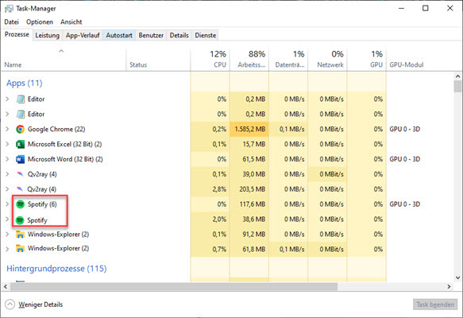This screenshot has width=463, height=318.
Task: Click the Task-Manager title bar icon
Action: click(x=9, y=9)
